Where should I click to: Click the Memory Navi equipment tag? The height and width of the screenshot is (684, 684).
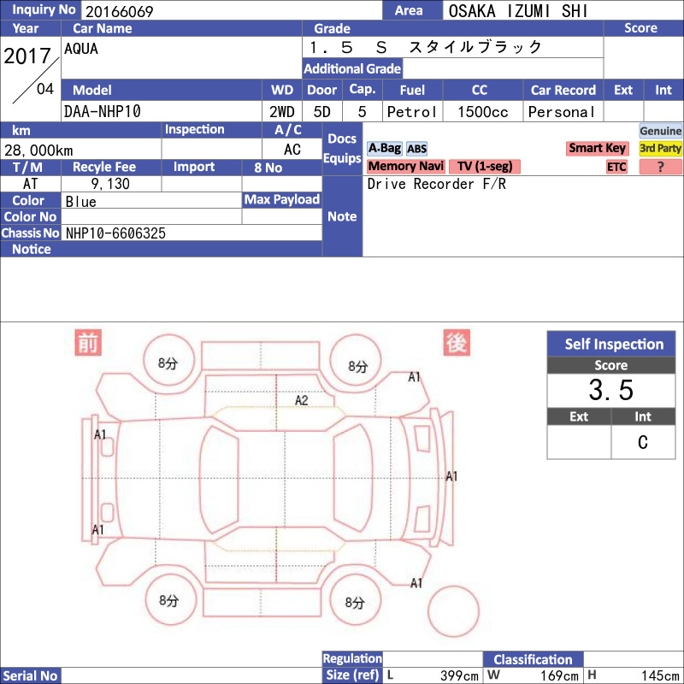[405, 166]
